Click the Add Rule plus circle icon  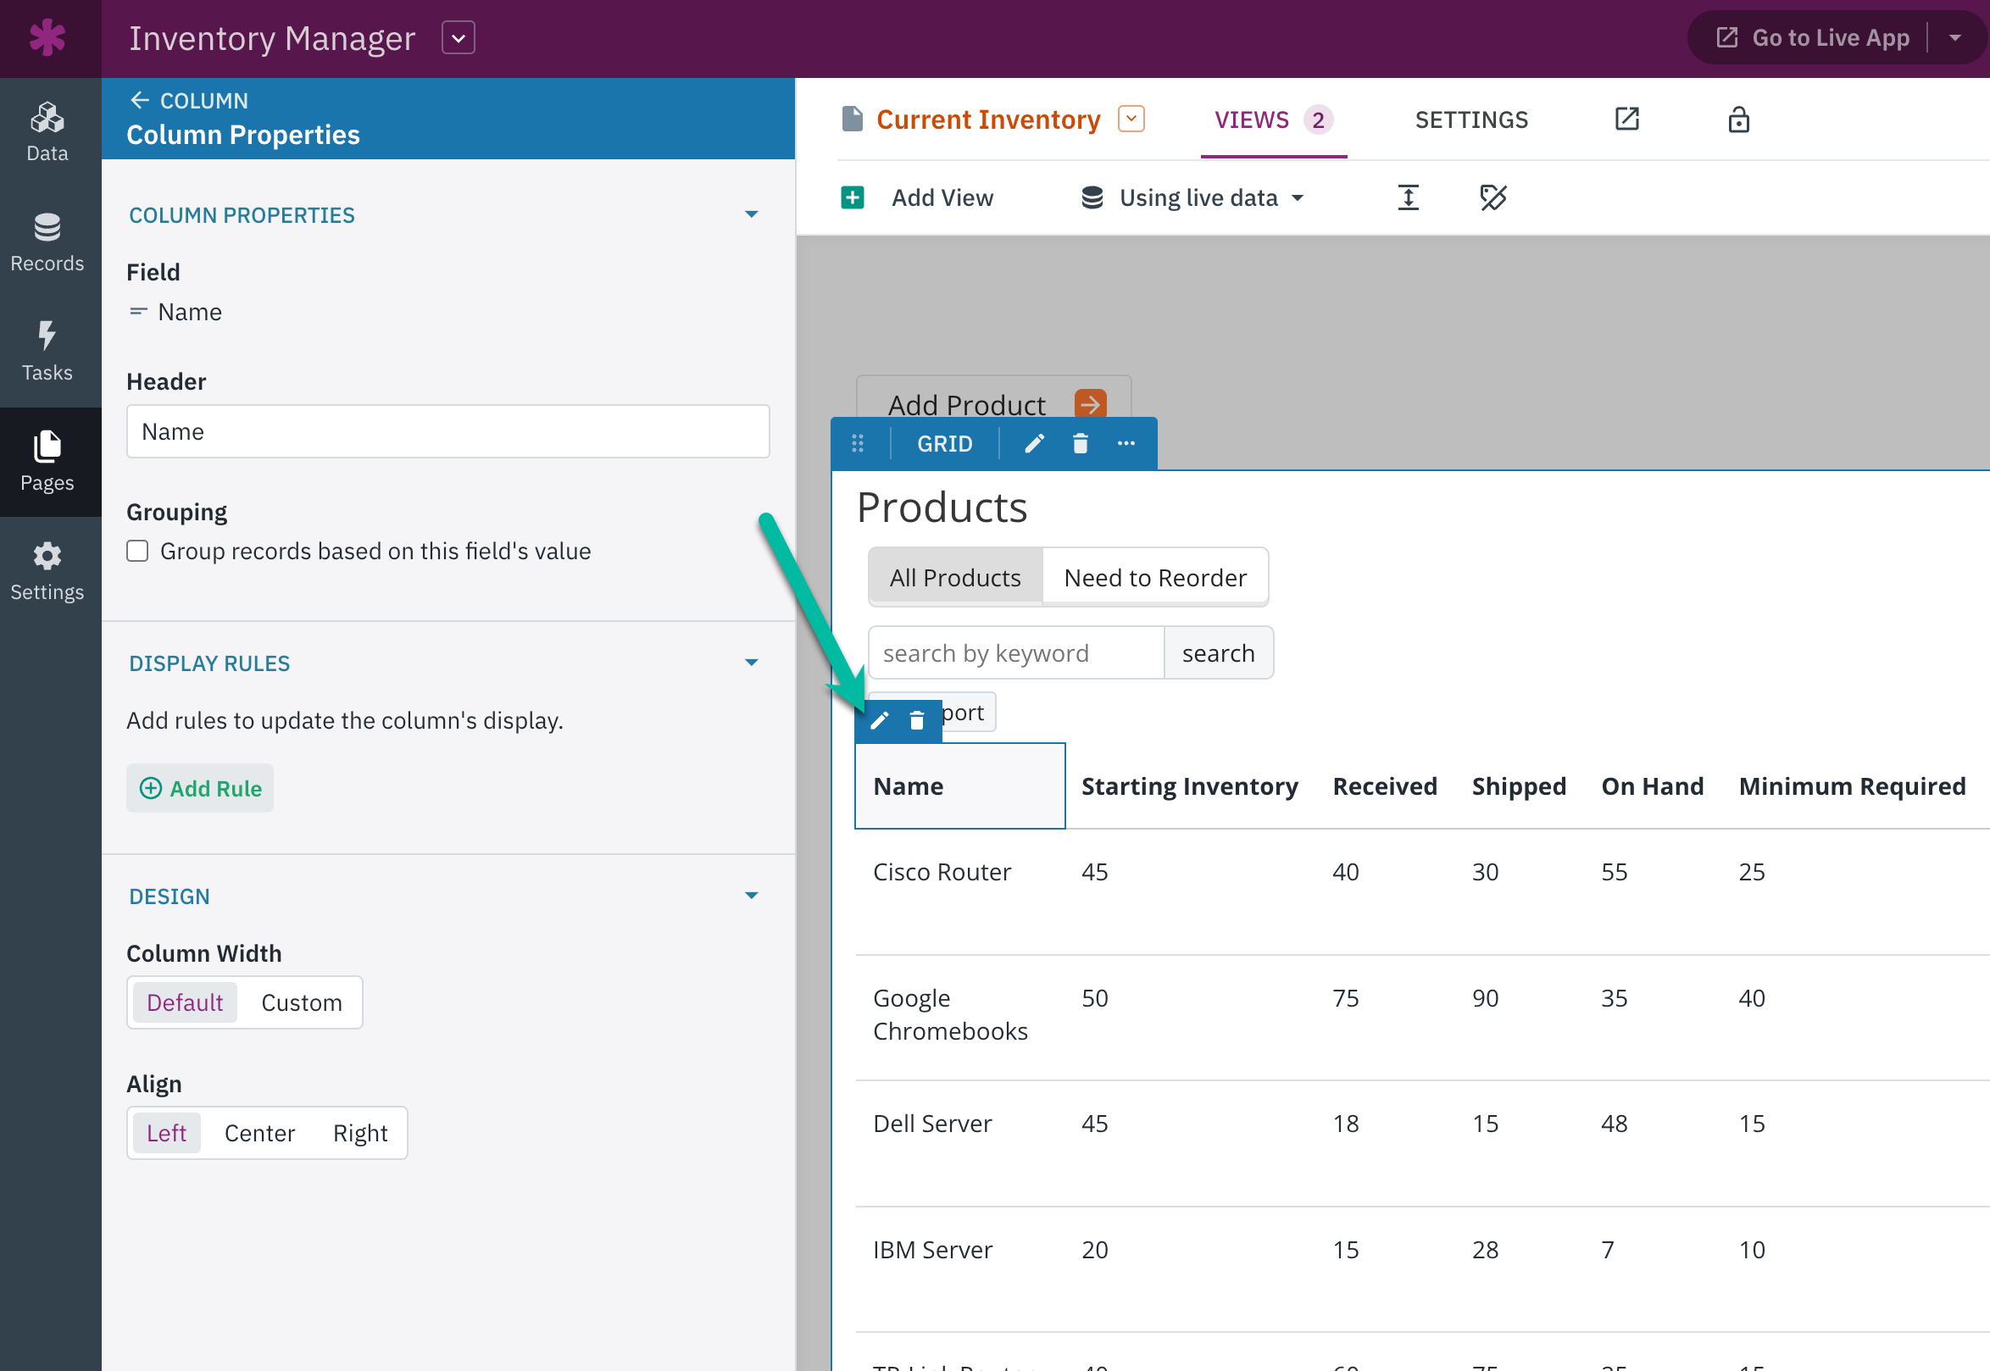pos(150,788)
